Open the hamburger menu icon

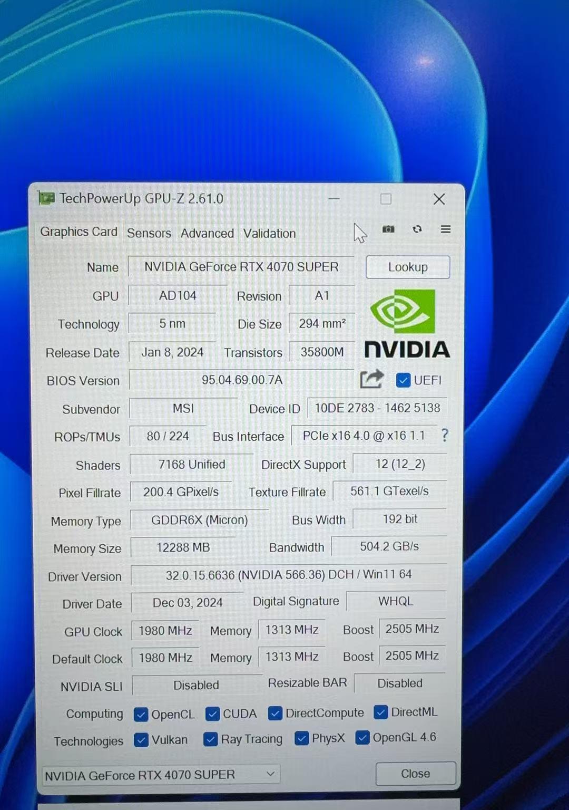pos(446,229)
